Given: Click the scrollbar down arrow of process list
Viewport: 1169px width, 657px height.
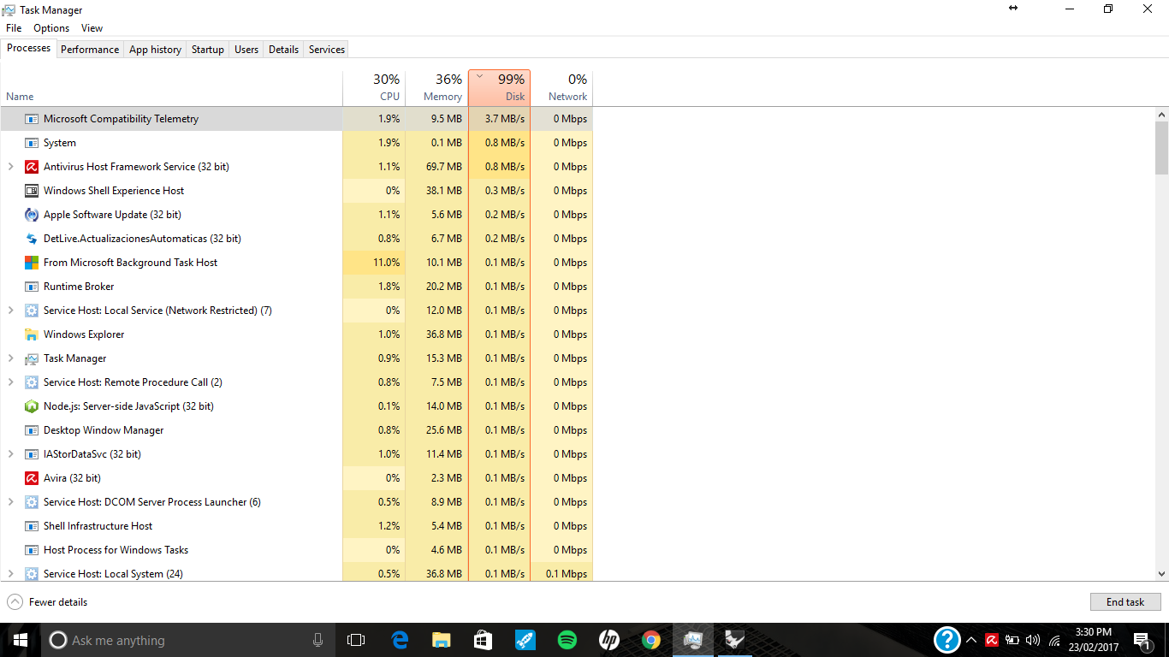Looking at the screenshot, I should (1161, 574).
